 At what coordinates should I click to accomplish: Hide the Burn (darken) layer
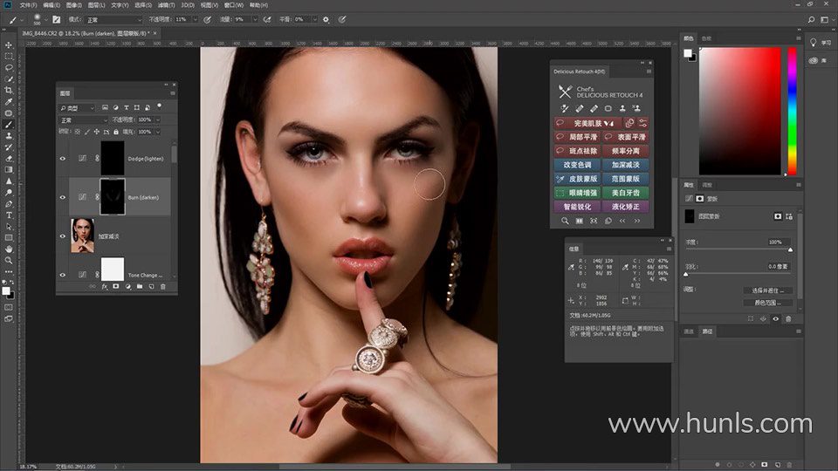(63, 197)
